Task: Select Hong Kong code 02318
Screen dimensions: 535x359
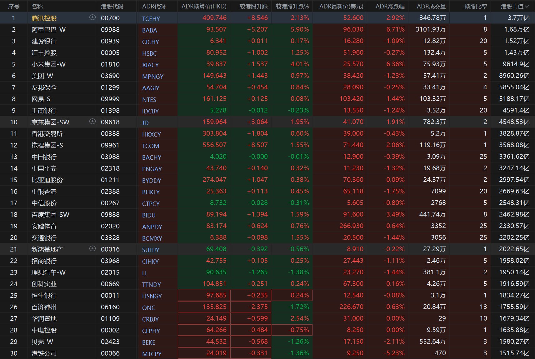Action: point(110,168)
